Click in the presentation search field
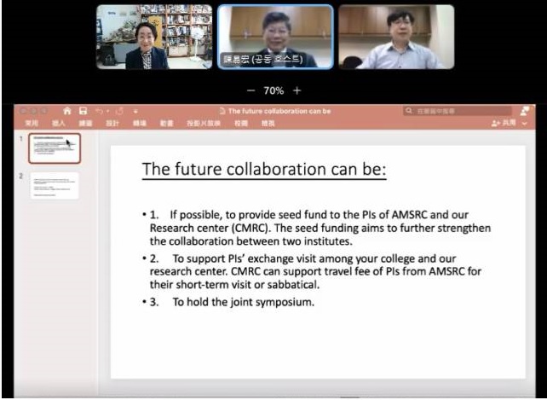The height and width of the screenshot is (400, 547). tap(460, 111)
